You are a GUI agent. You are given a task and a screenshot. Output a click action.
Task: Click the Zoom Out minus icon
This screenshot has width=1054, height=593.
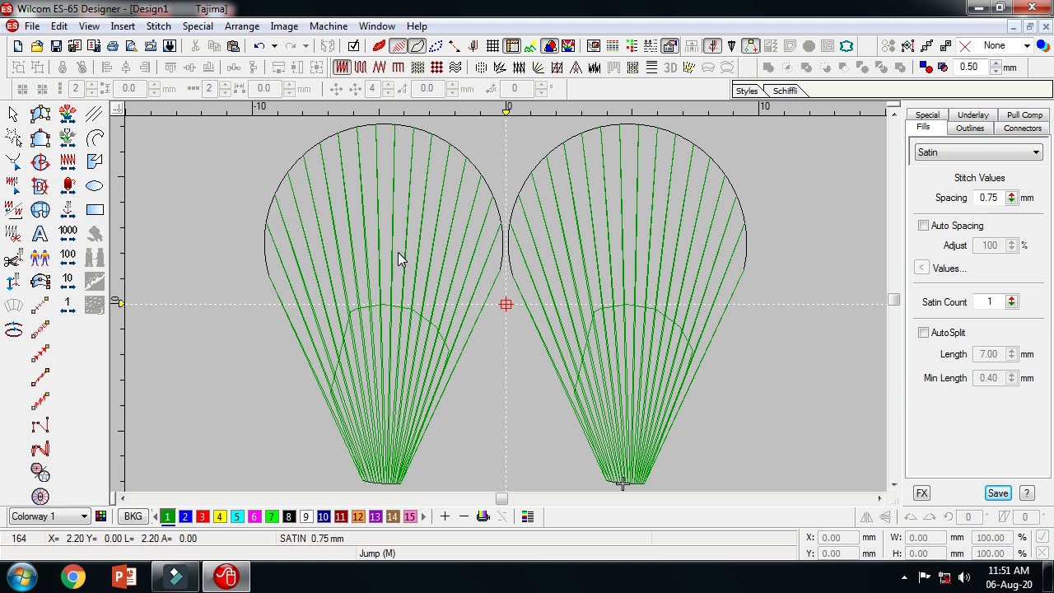pos(464,516)
